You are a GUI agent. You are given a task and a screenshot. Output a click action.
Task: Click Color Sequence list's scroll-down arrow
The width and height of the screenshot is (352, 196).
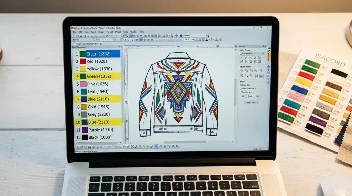click(x=123, y=140)
